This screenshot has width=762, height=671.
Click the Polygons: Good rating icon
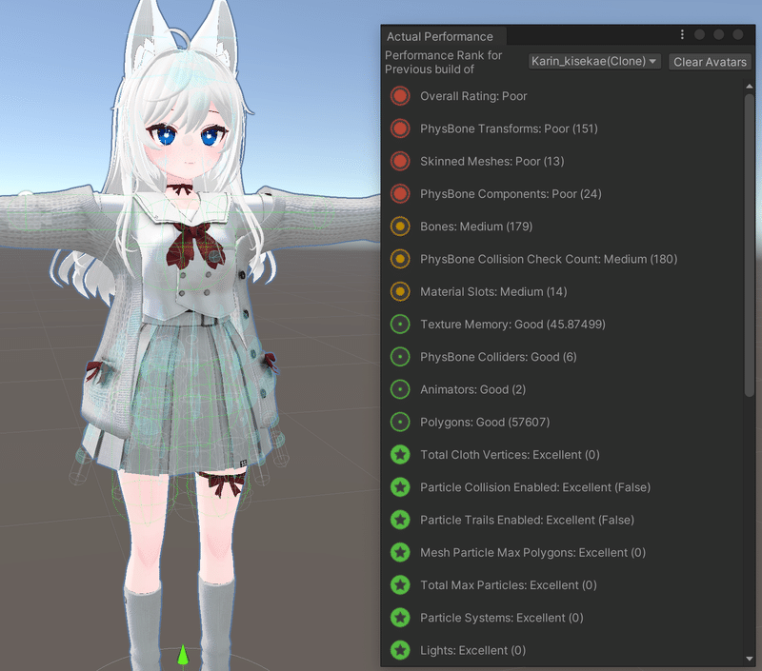[x=401, y=422]
